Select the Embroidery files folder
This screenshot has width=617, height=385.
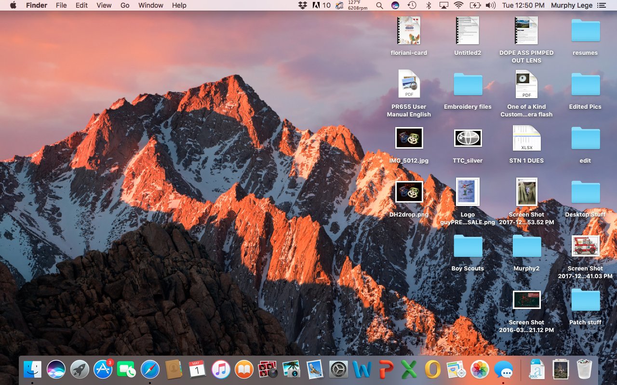coord(468,90)
